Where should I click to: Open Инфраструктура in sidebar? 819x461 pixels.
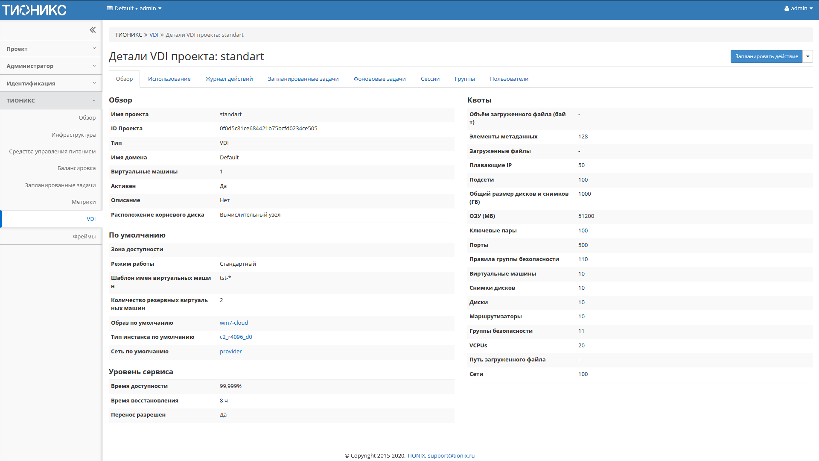73,135
